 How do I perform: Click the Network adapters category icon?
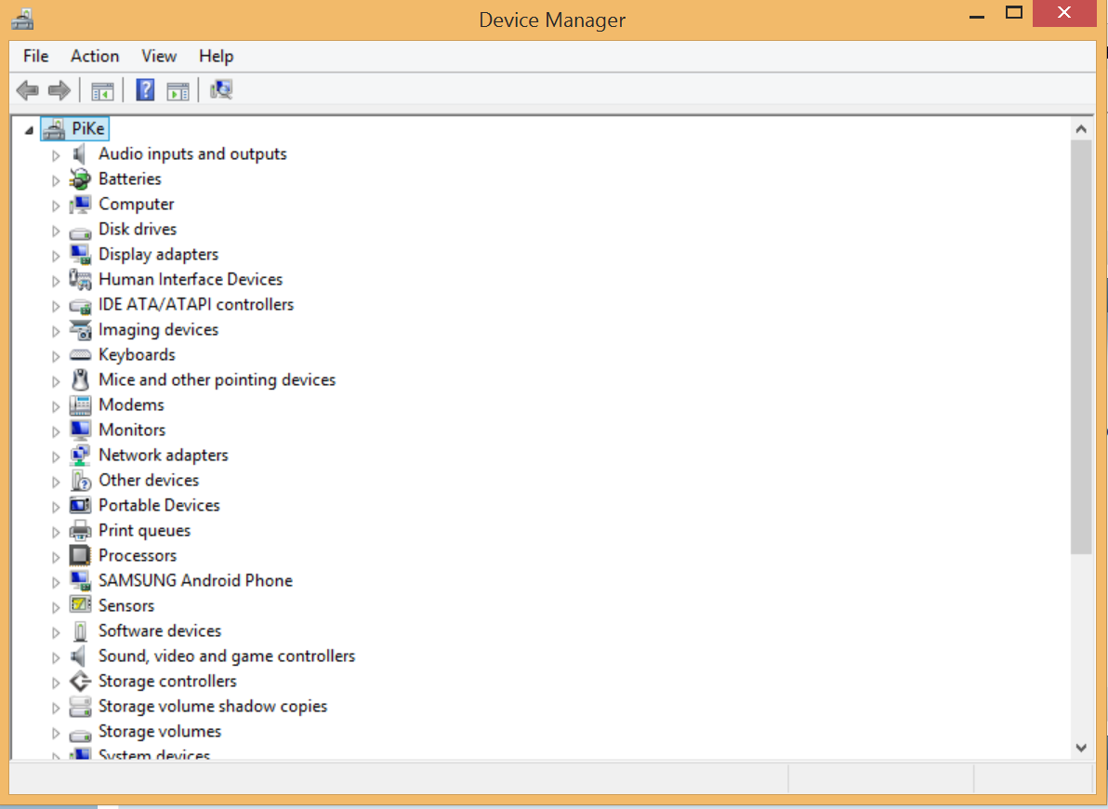coord(80,456)
